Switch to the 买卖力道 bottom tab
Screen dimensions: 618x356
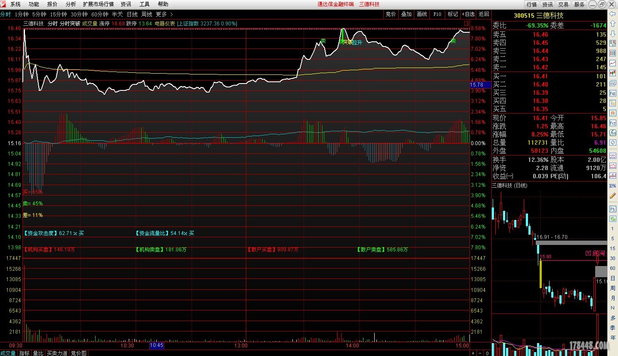coord(57,353)
